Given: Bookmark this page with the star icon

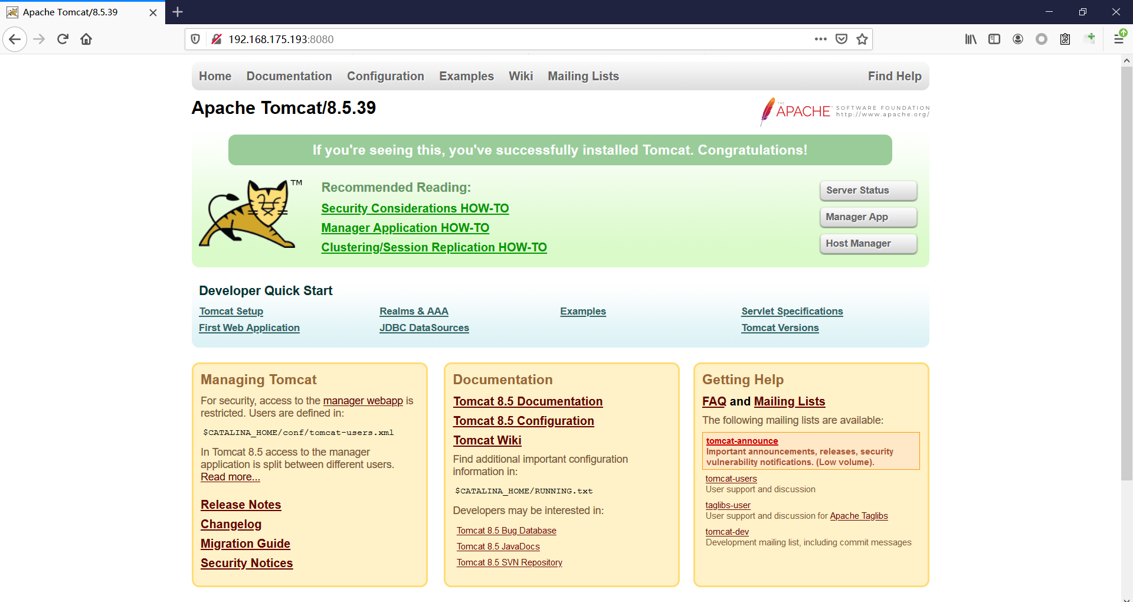Looking at the screenshot, I should click(x=862, y=40).
